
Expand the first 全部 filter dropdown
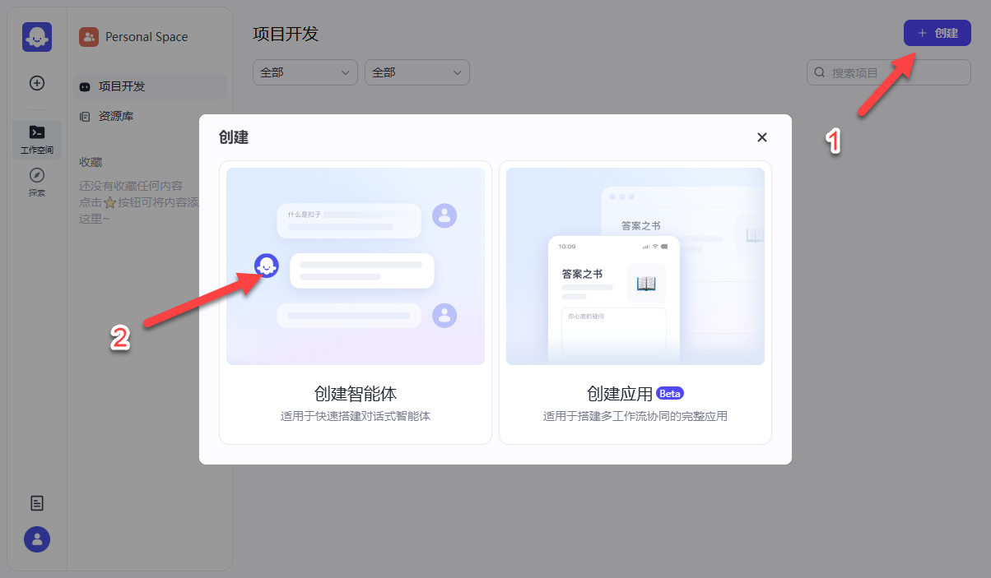(305, 72)
